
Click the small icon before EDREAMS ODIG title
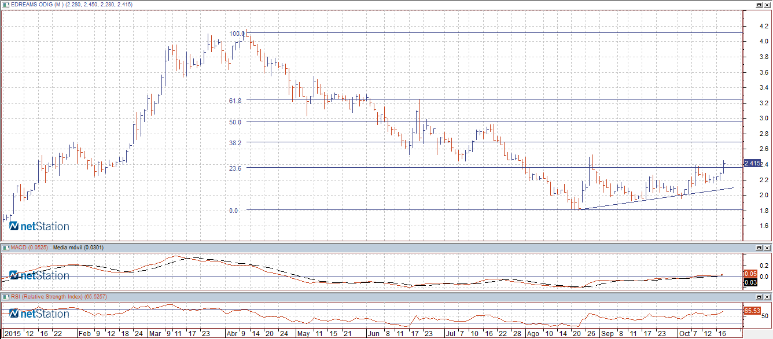[5, 5]
